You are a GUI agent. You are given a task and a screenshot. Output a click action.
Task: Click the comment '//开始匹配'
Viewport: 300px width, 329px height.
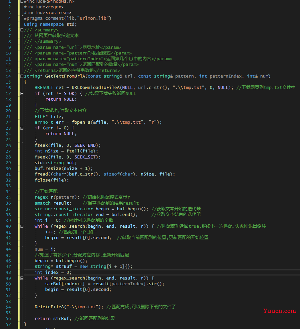pyautogui.click(x=46, y=191)
